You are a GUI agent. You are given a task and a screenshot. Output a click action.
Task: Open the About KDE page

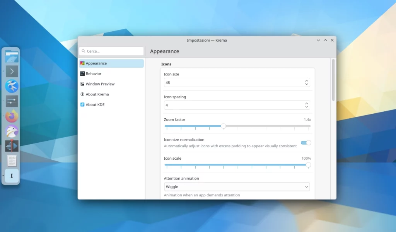(95, 105)
